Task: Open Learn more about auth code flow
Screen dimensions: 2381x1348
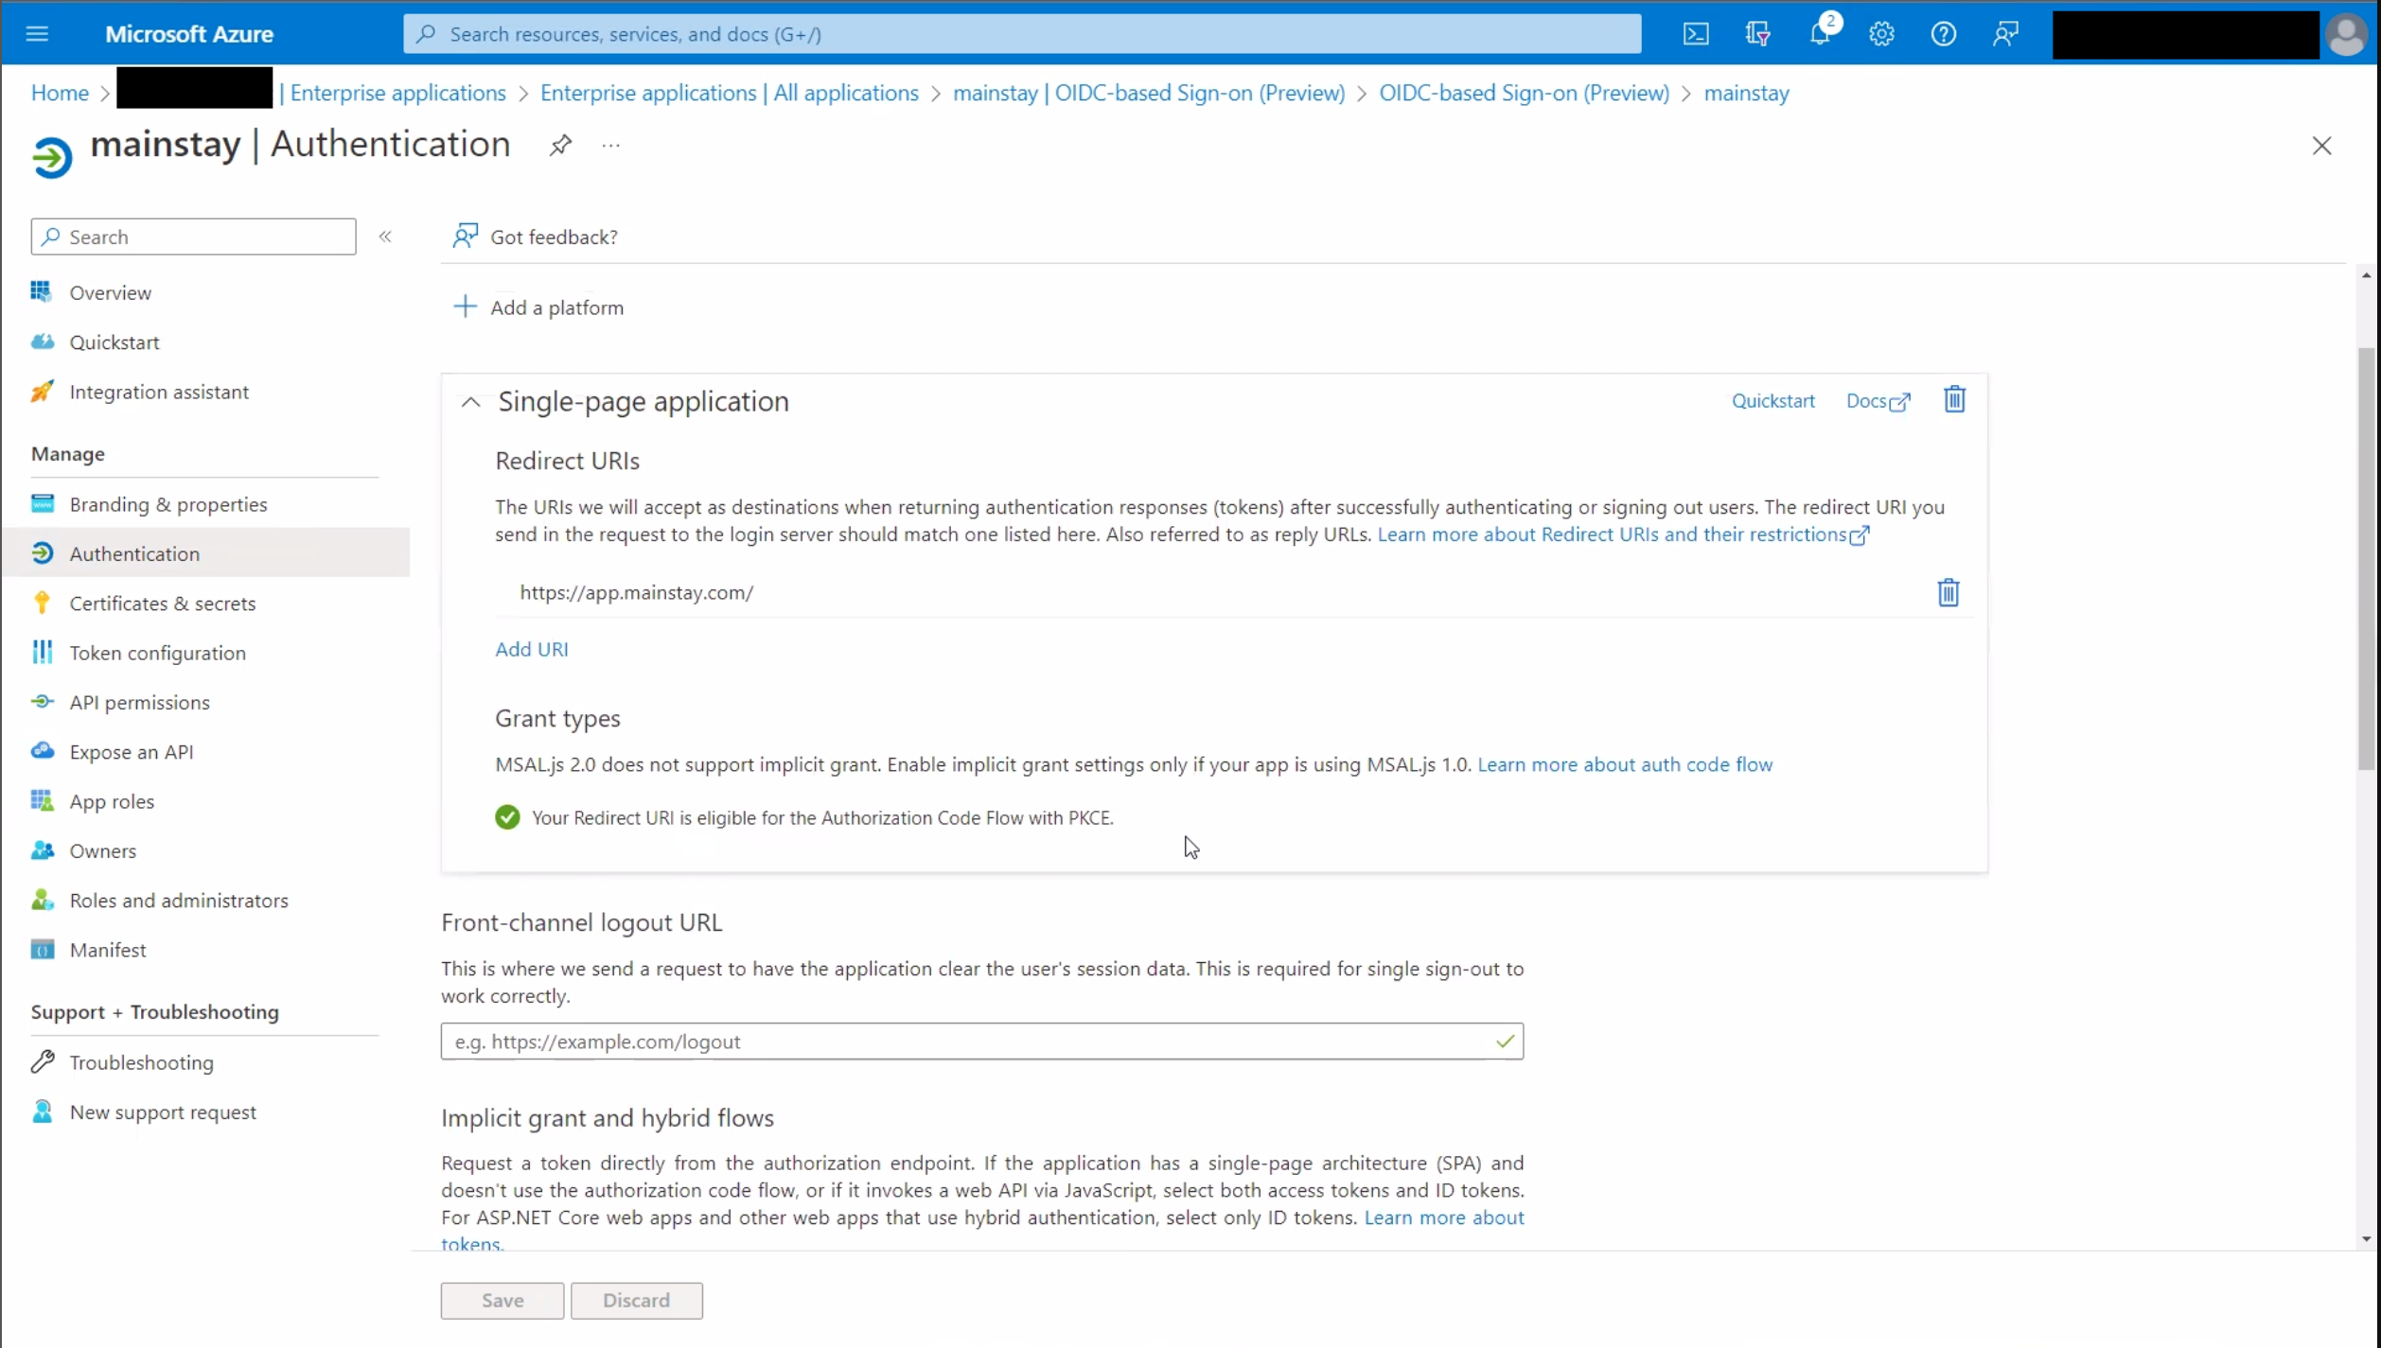Action: pyautogui.click(x=1625, y=764)
